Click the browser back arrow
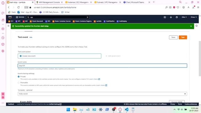 9,8
